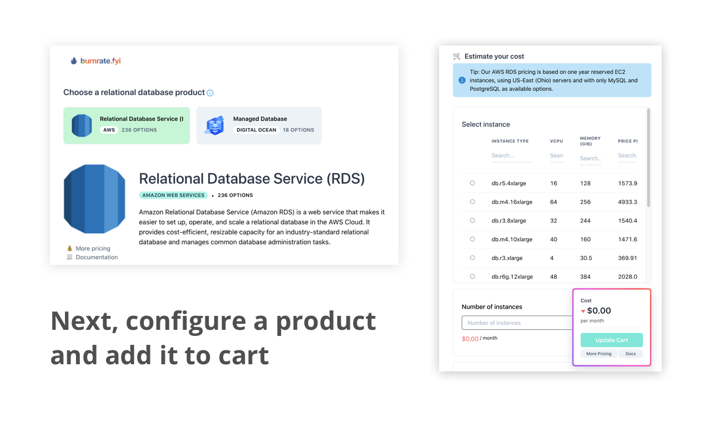Screen dimensions: 705x422
Task: Click the db.r3.8xlarge instance name
Action: [508, 221]
